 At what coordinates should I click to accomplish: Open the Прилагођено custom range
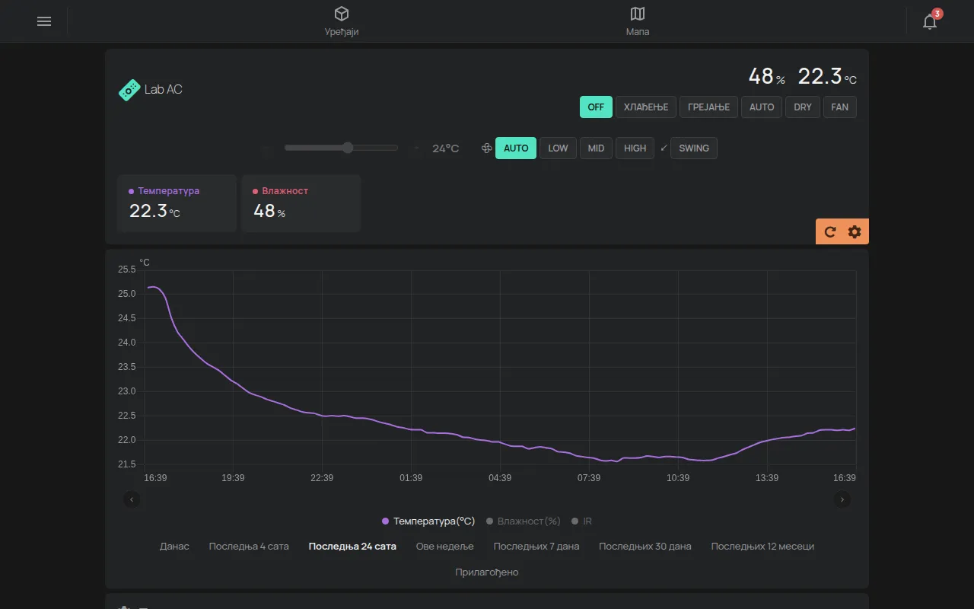click(487, 572)
